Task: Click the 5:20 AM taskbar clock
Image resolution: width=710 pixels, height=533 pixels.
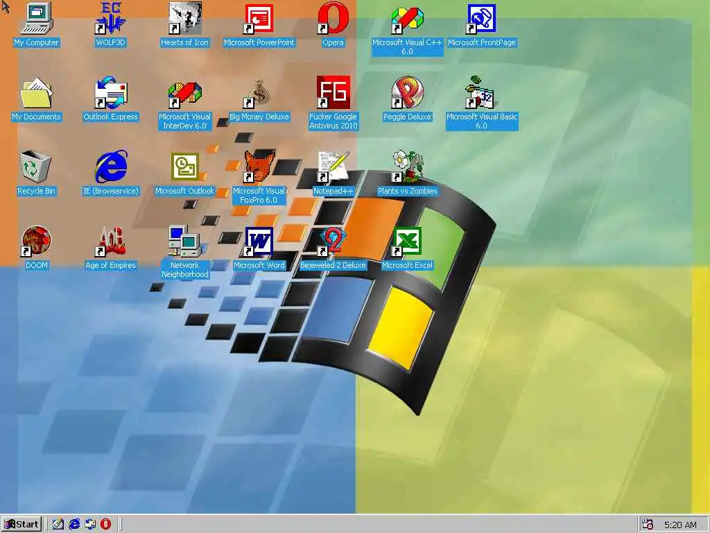Action: click(x=680, y=525)
